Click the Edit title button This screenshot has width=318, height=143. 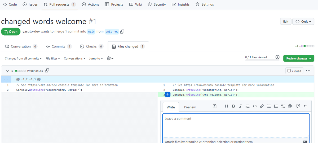click(286, 21)
